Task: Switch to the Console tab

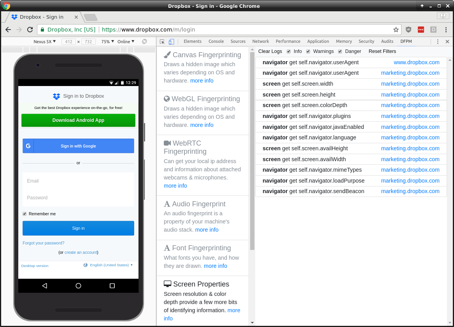Action: (x=216, y=41)
